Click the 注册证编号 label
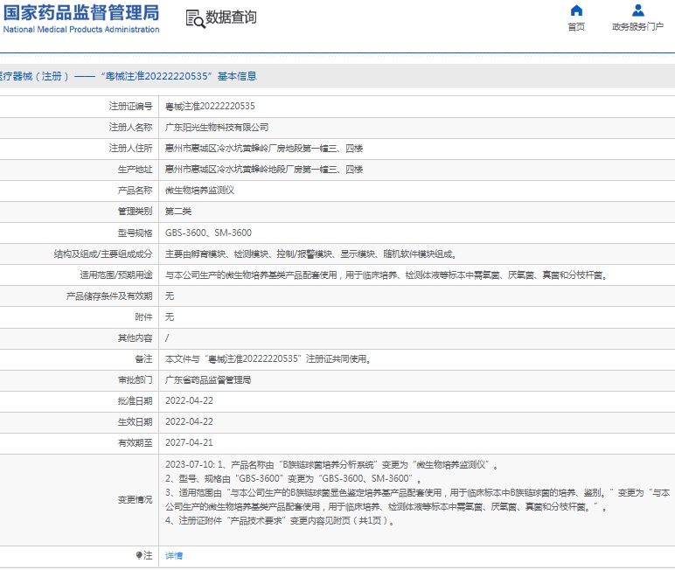The height and width of the screenshot is (570, 675). [130, 106]
